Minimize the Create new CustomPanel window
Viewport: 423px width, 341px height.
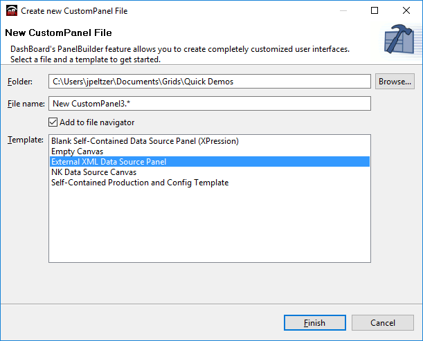(x=343, y=11)
